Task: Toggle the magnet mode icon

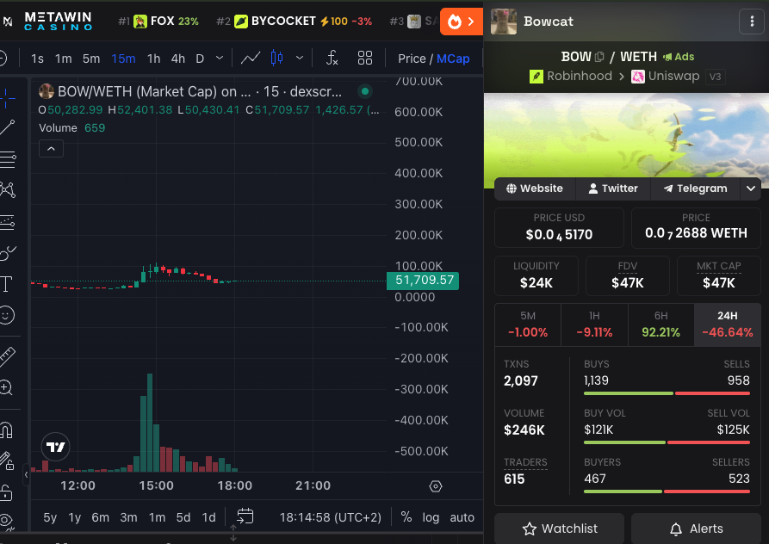Action: (x=6, y=430)
